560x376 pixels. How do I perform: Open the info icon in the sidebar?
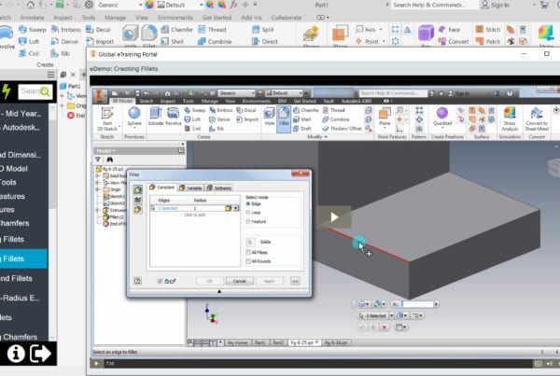coord(16,353)
